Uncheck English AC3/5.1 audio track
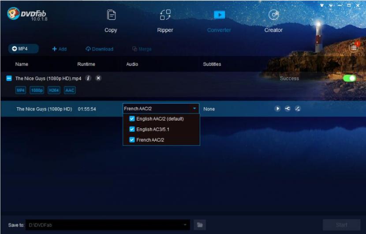 coord(132,129)
